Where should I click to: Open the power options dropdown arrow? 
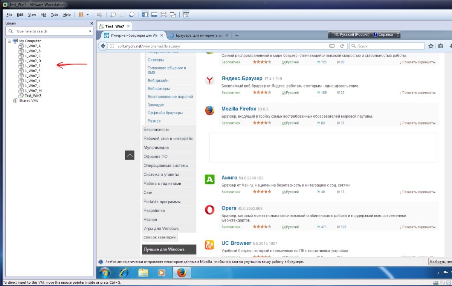[88, 15]
